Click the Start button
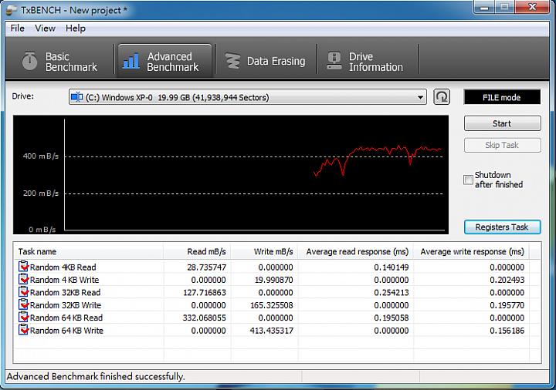556x390 pixels. click(x=503, y=123)
